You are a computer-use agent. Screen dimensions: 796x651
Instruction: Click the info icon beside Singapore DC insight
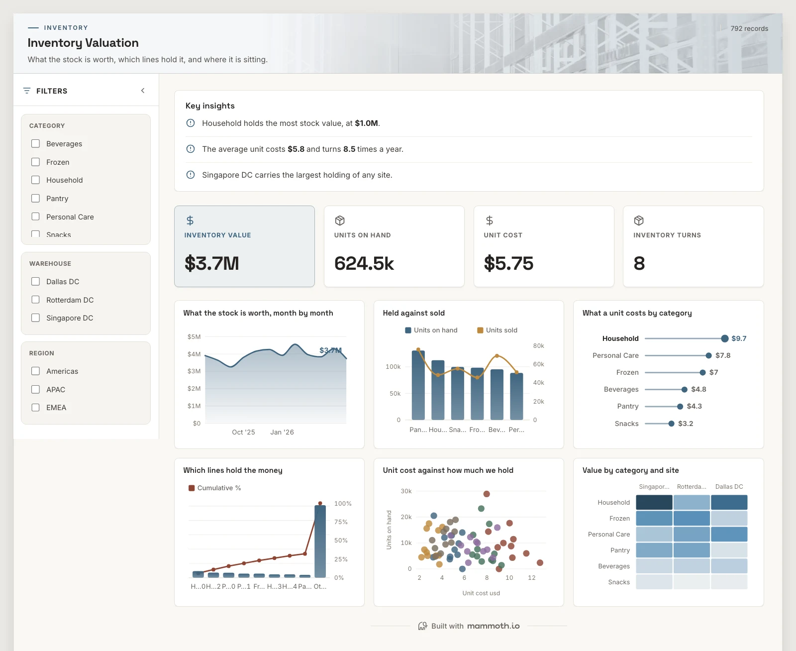coord(191,175)
